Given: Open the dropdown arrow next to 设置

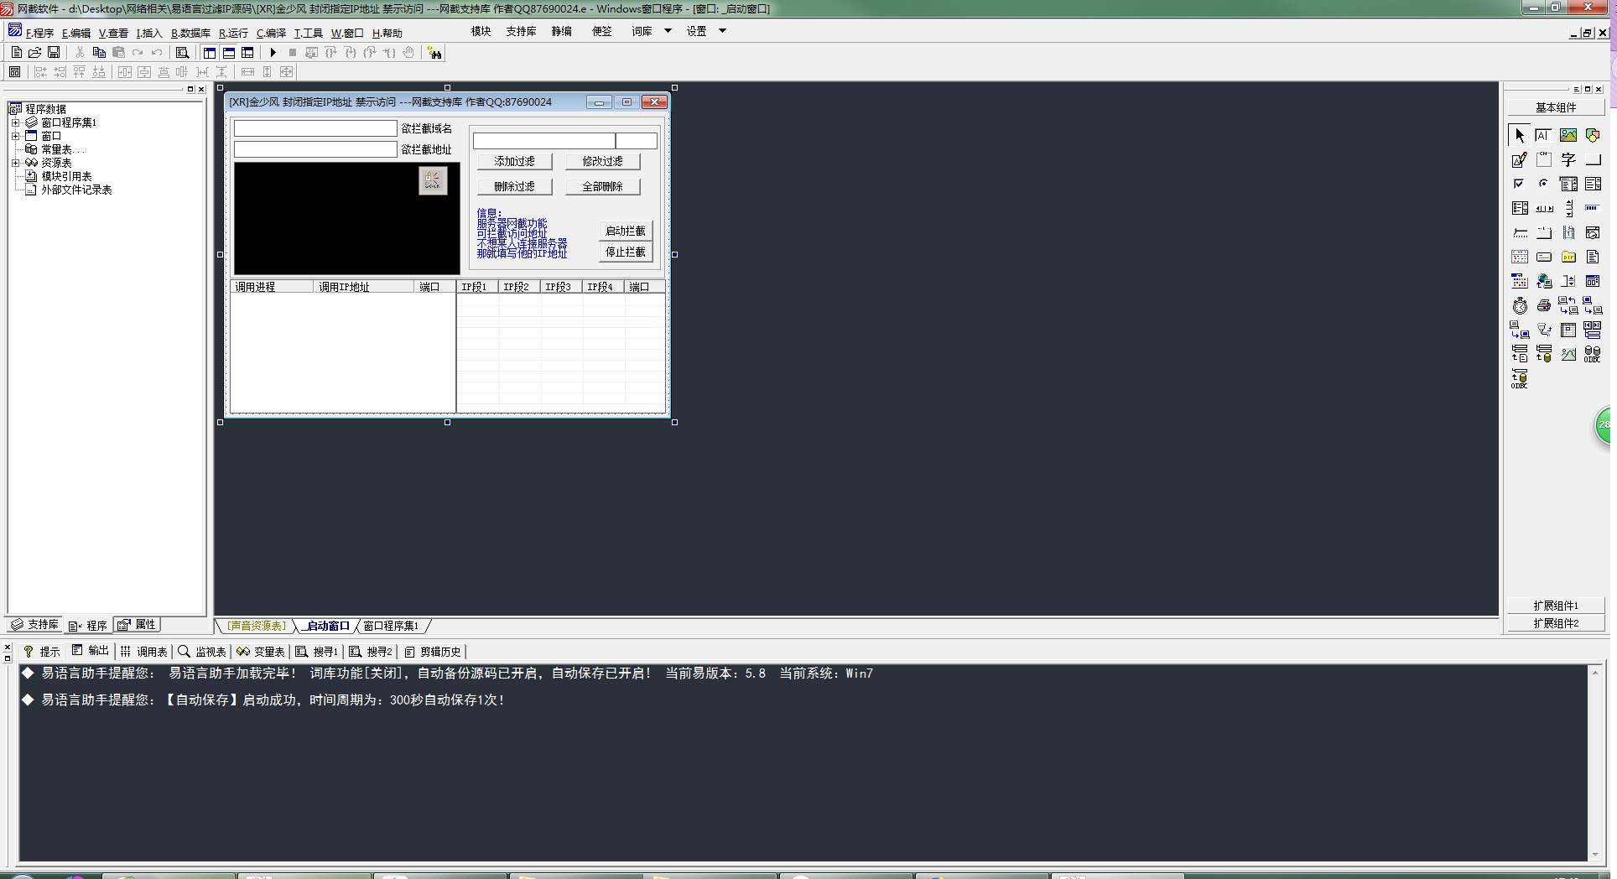Looking at the screenshot, I should [722, 31].
